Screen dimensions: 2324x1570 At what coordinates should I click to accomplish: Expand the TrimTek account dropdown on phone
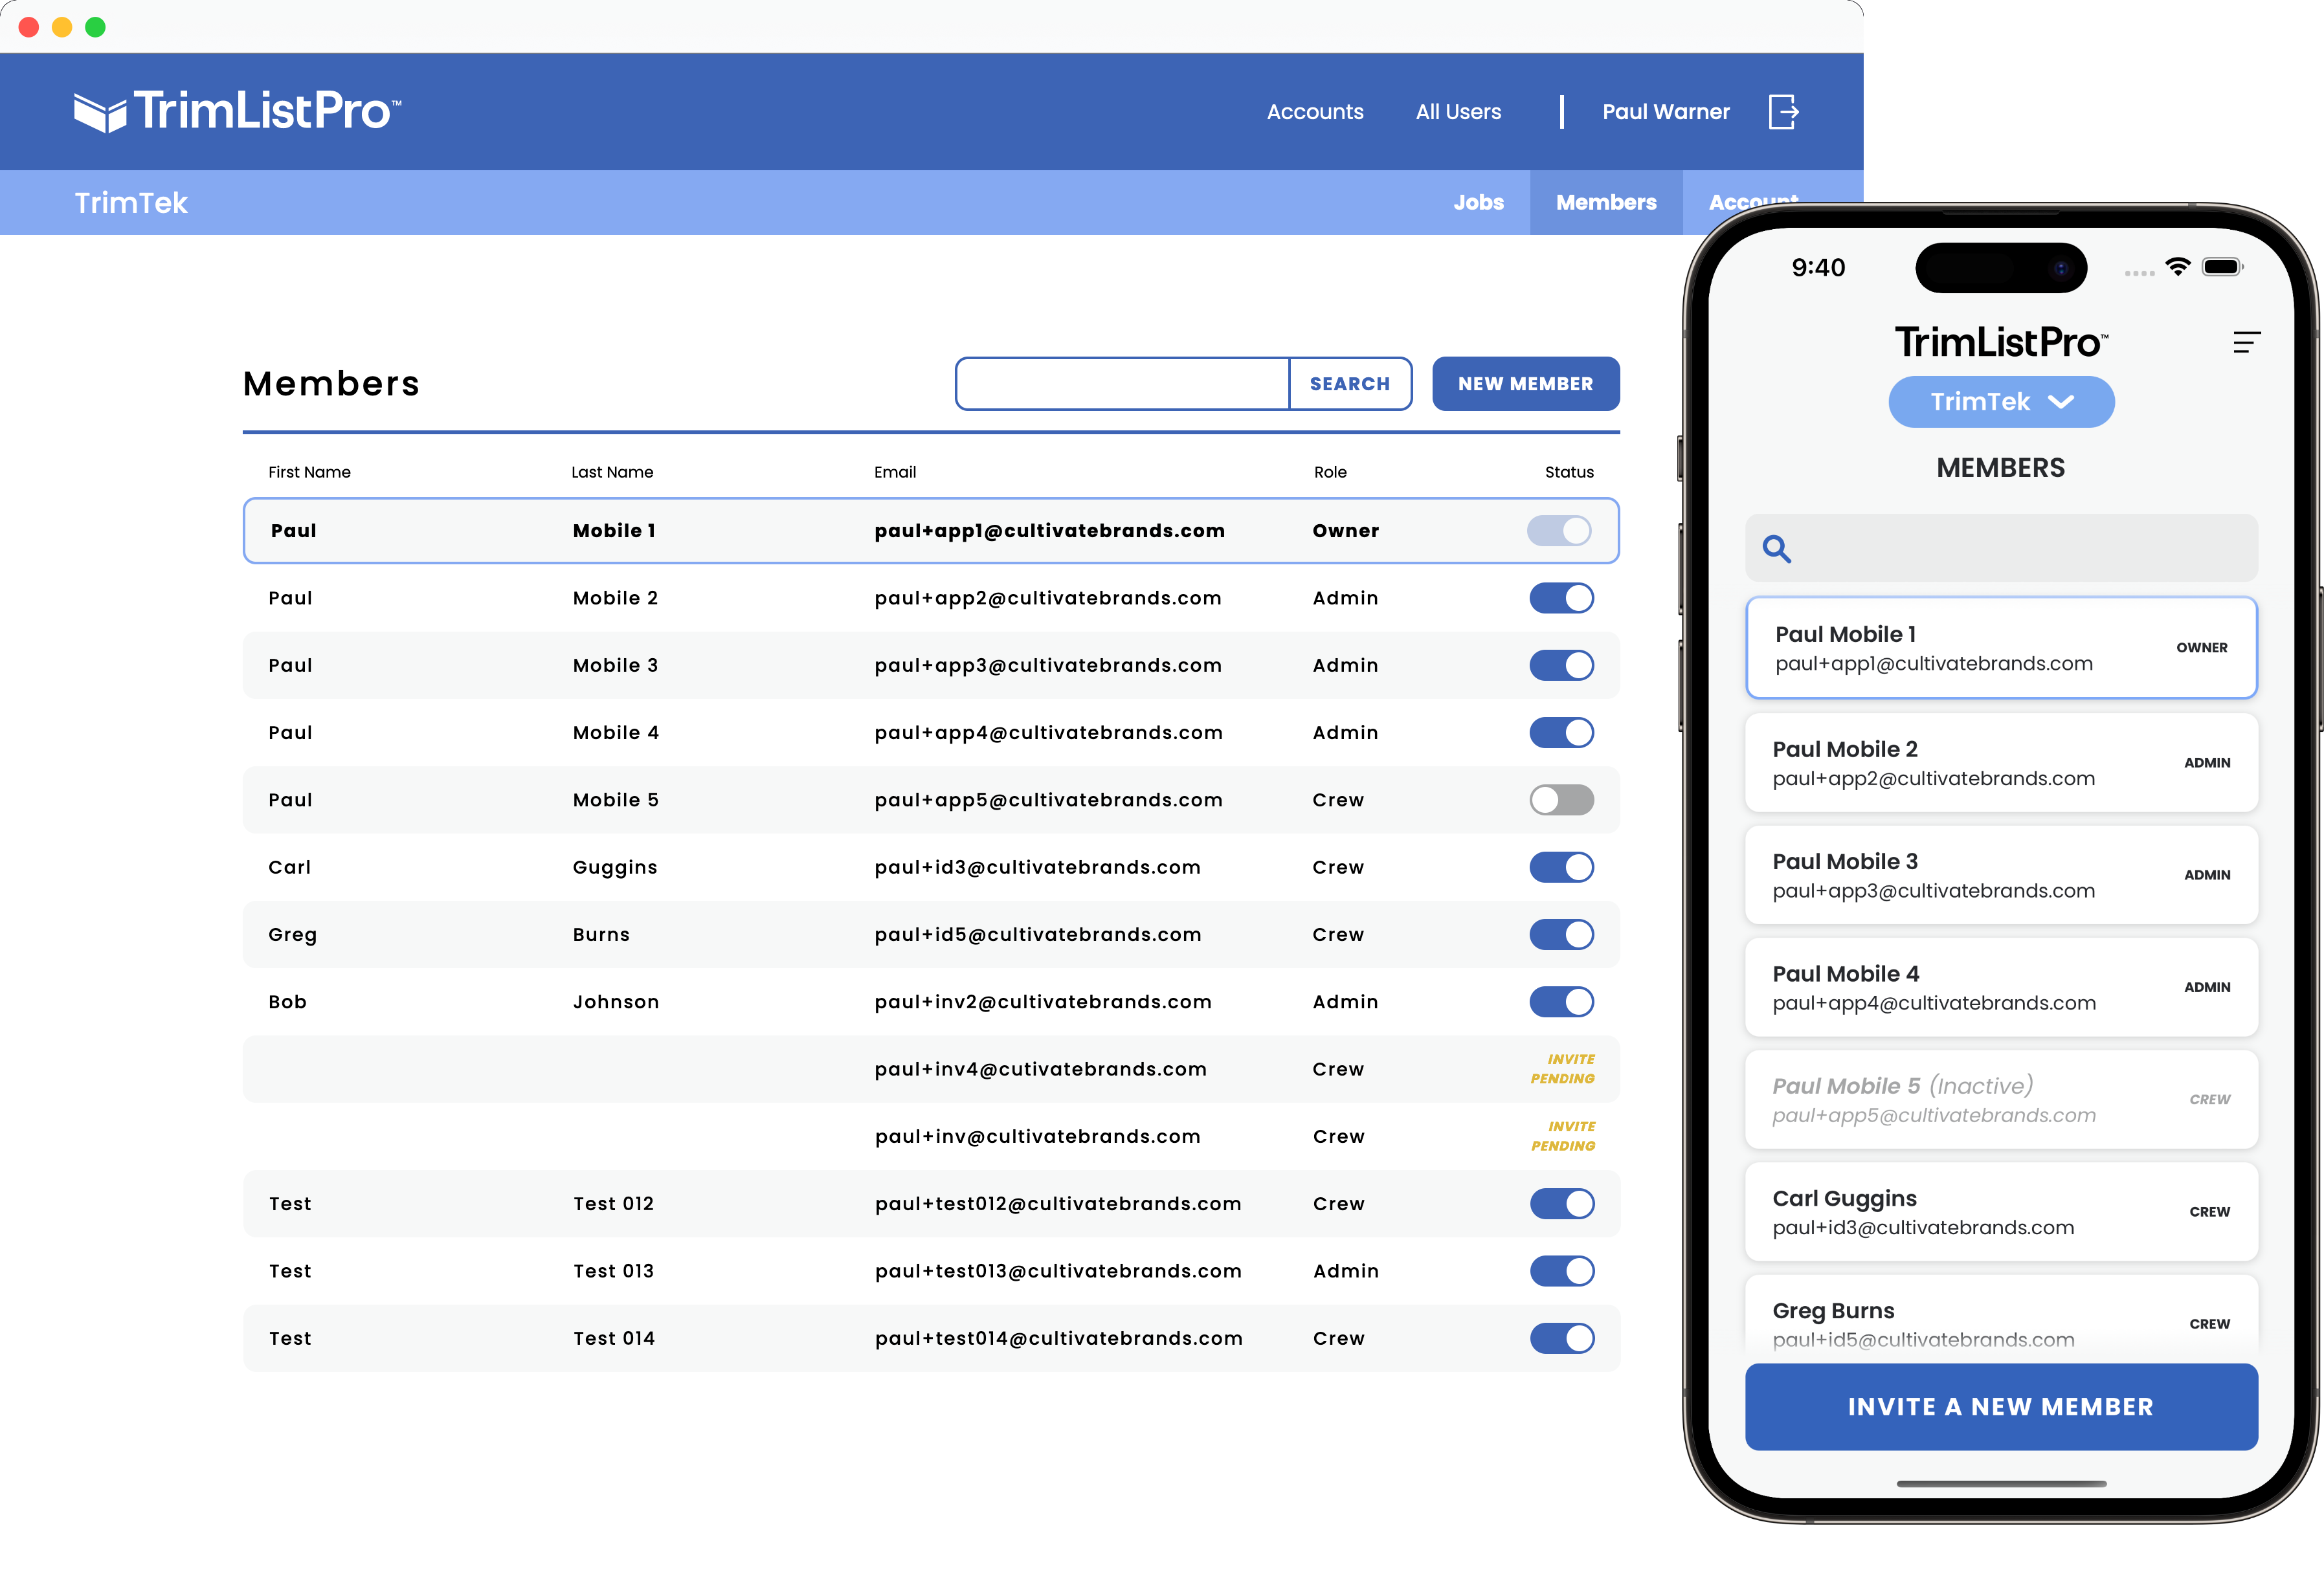(x=2001, y=402)
